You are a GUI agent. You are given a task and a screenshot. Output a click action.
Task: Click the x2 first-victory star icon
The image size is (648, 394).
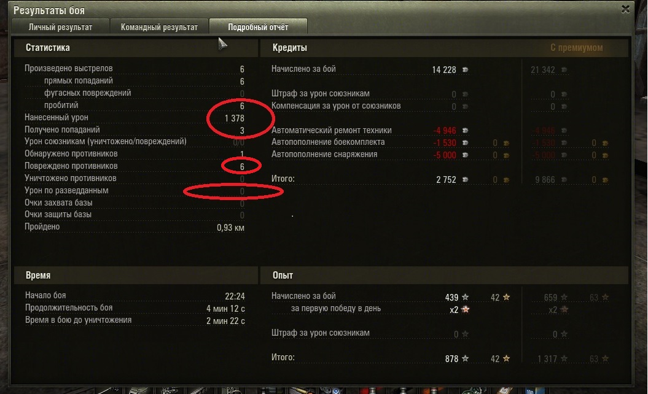(466, 309)
